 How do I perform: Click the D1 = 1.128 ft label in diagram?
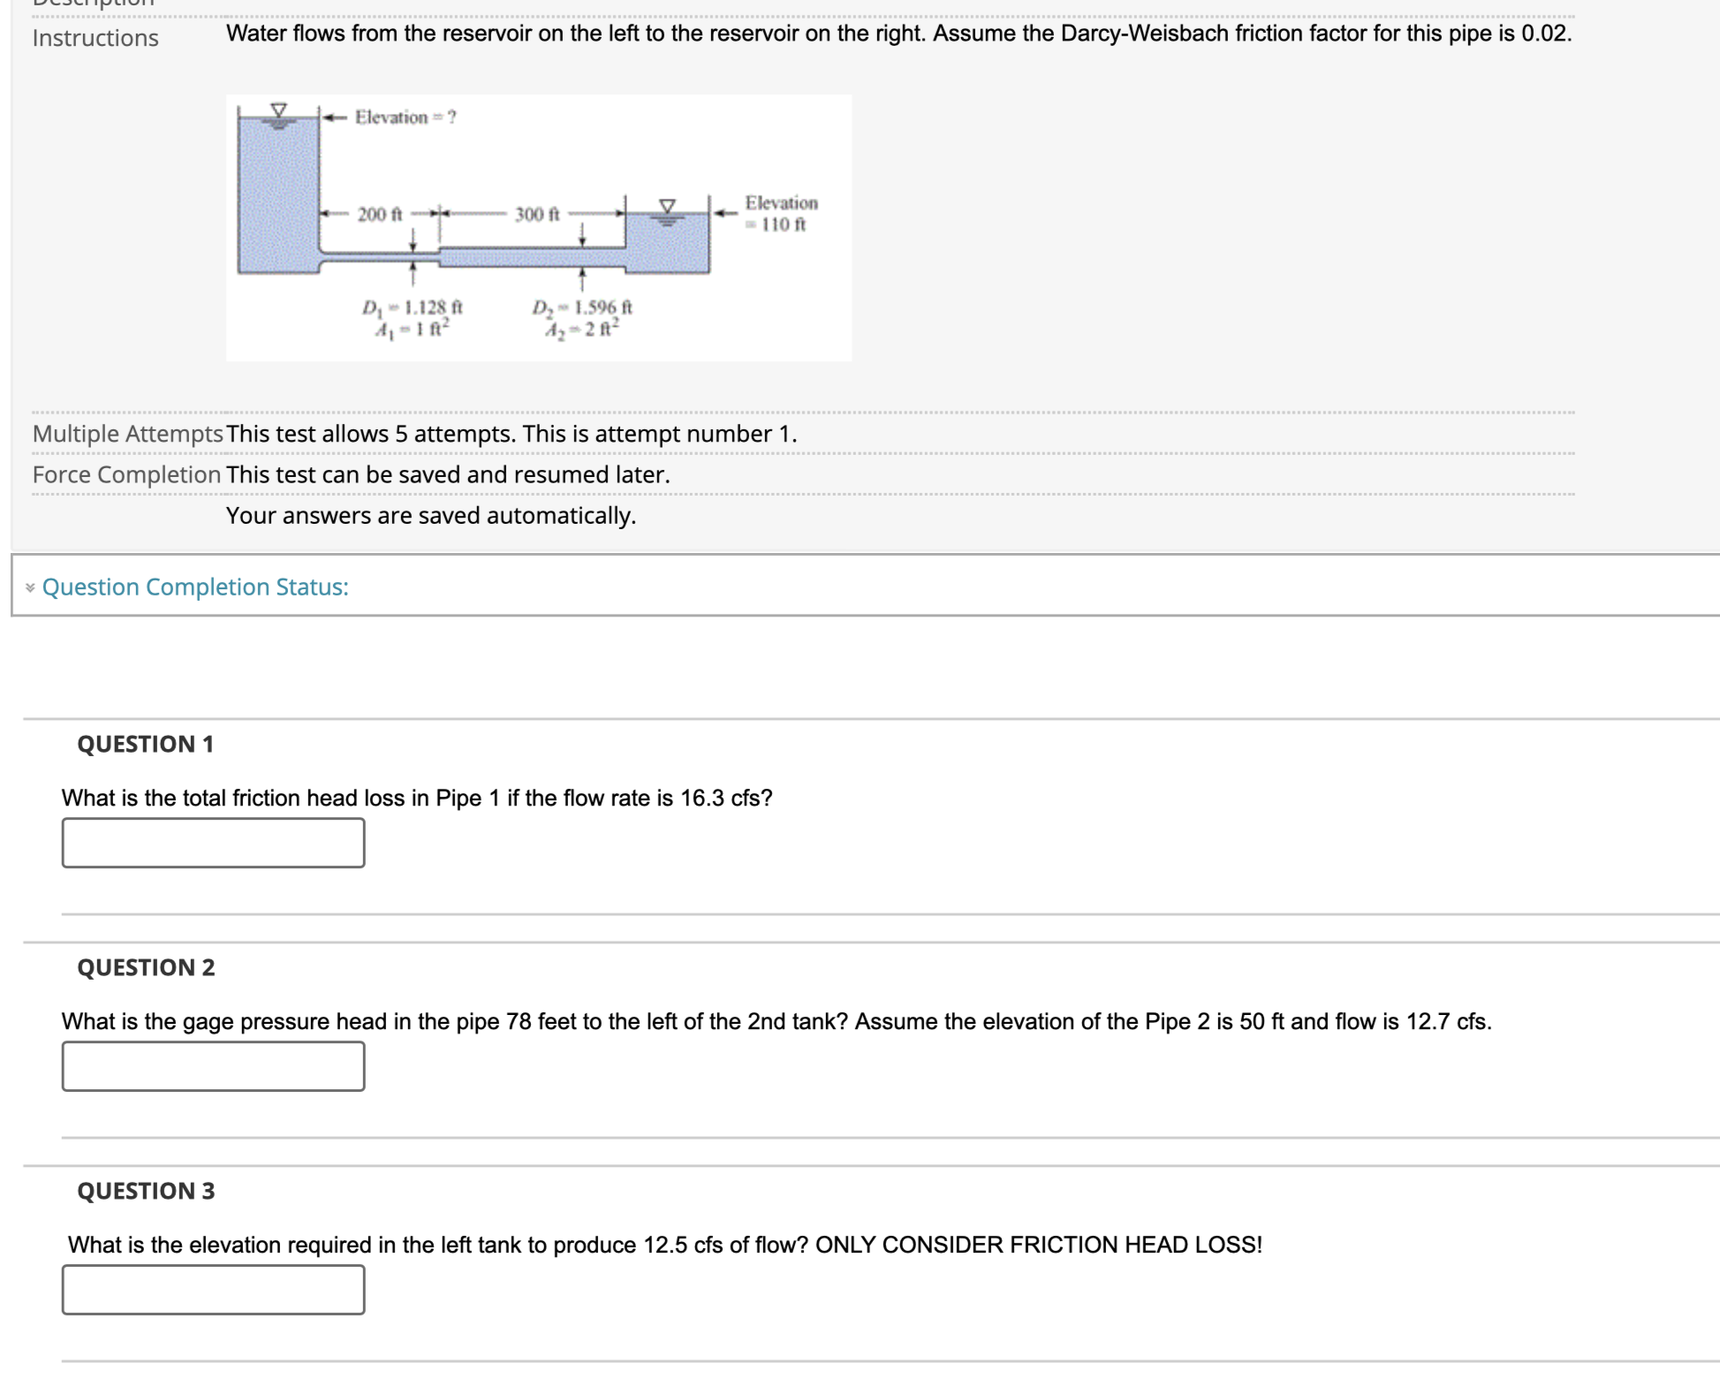click(411, 307)
